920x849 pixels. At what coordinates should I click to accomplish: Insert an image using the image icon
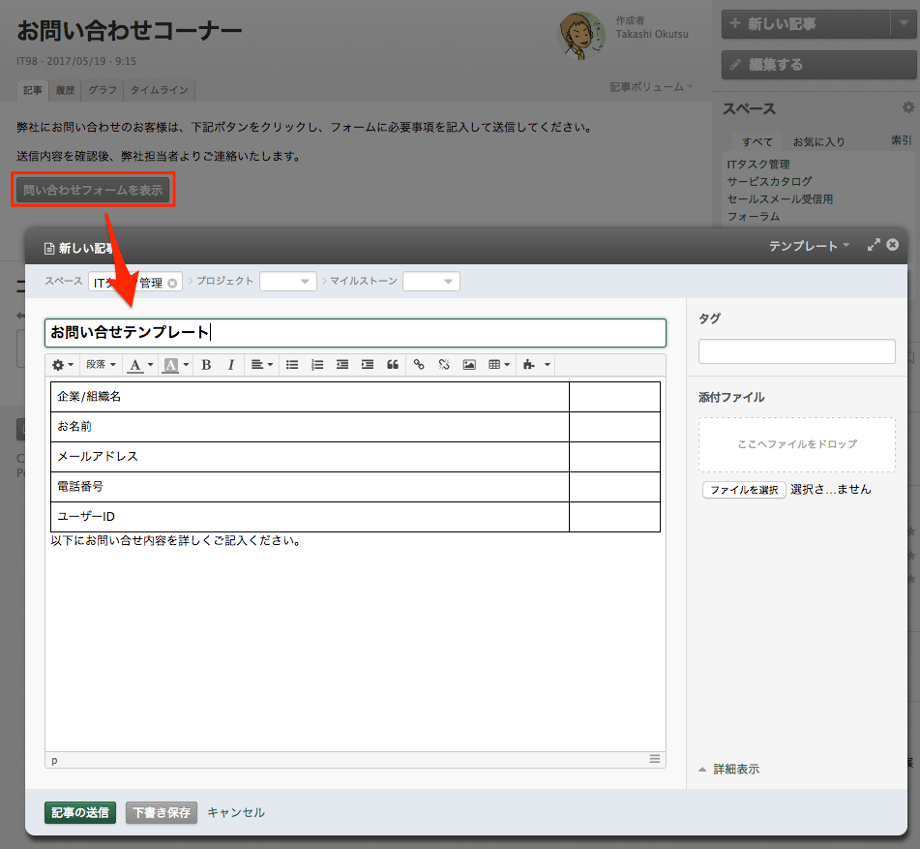click(x=468, y=365)
